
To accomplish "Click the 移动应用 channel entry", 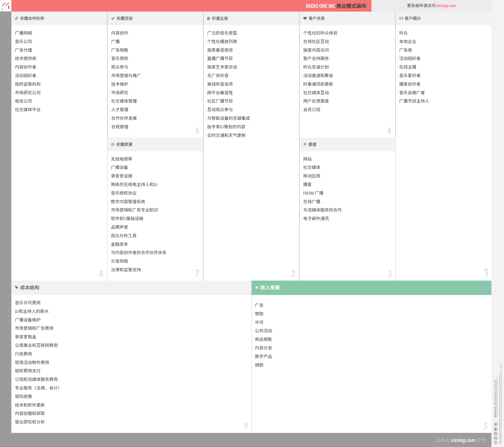I will tap(311, 176).
